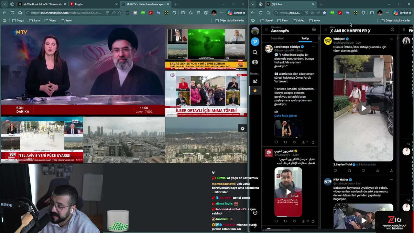Select the NTV news stream tile
Screen dimensions: 414x233
[x=83, y=71]
